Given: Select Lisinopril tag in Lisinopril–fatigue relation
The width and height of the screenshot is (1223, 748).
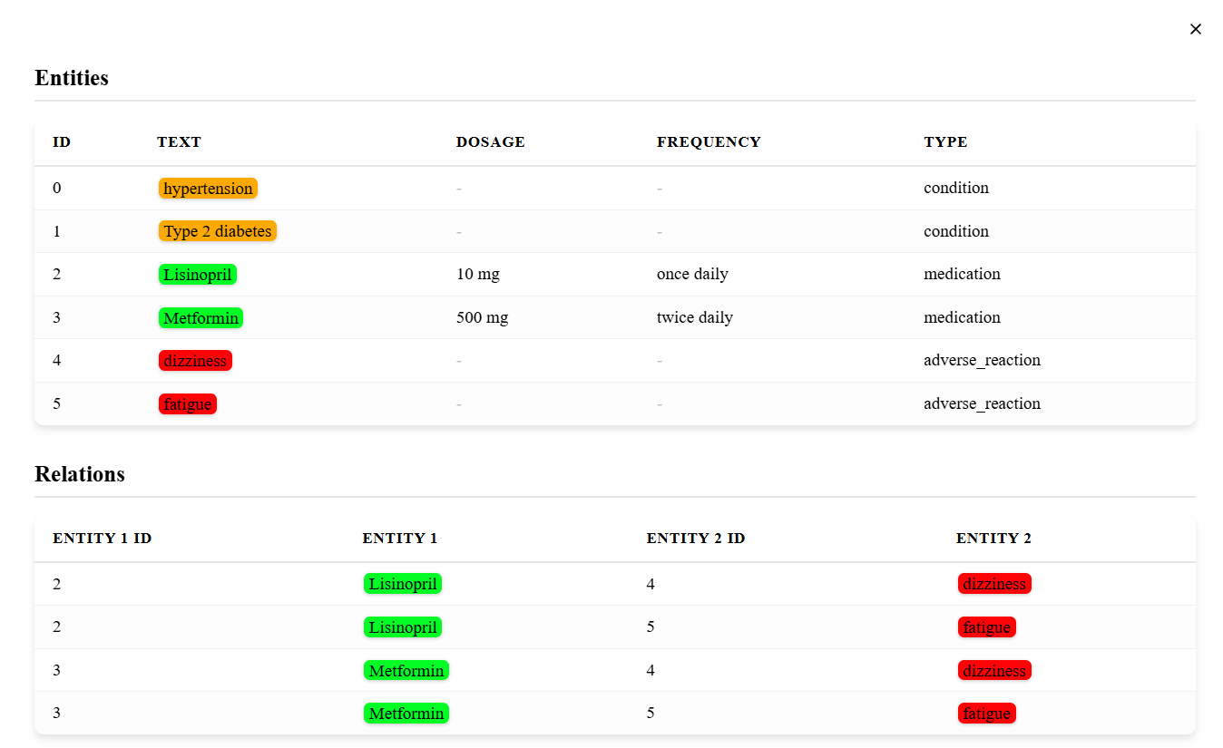Looking at the screenshot, I should click(x=403, y=627).
